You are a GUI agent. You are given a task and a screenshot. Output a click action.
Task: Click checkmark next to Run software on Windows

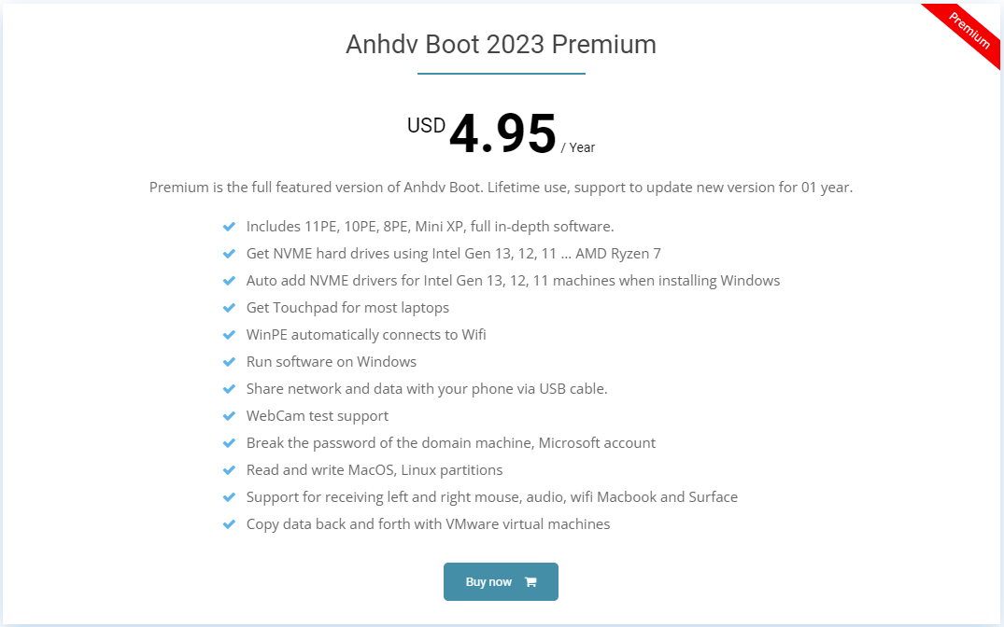click(x=229, y=362)
